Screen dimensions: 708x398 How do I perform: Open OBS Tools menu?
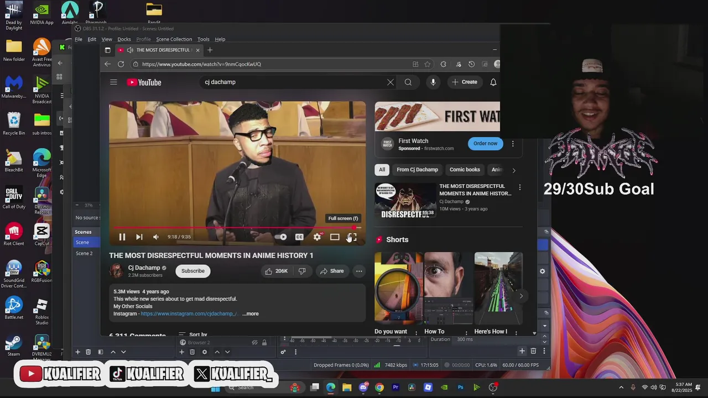pyautogui.click(x=204, y=39)
